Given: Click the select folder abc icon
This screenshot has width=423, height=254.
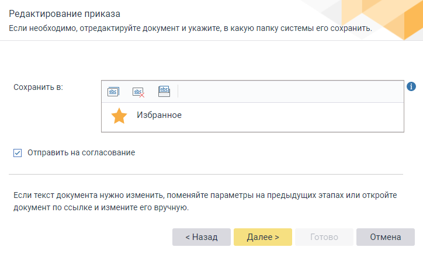Looking at the screenshot, I should (x=113, y=92).
